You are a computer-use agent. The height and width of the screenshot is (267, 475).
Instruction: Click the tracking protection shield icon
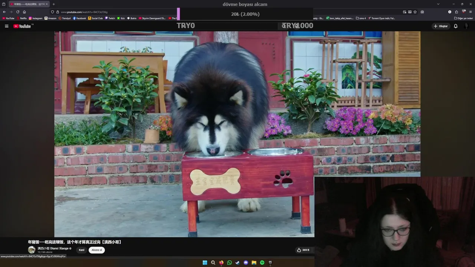click(52, 12)
